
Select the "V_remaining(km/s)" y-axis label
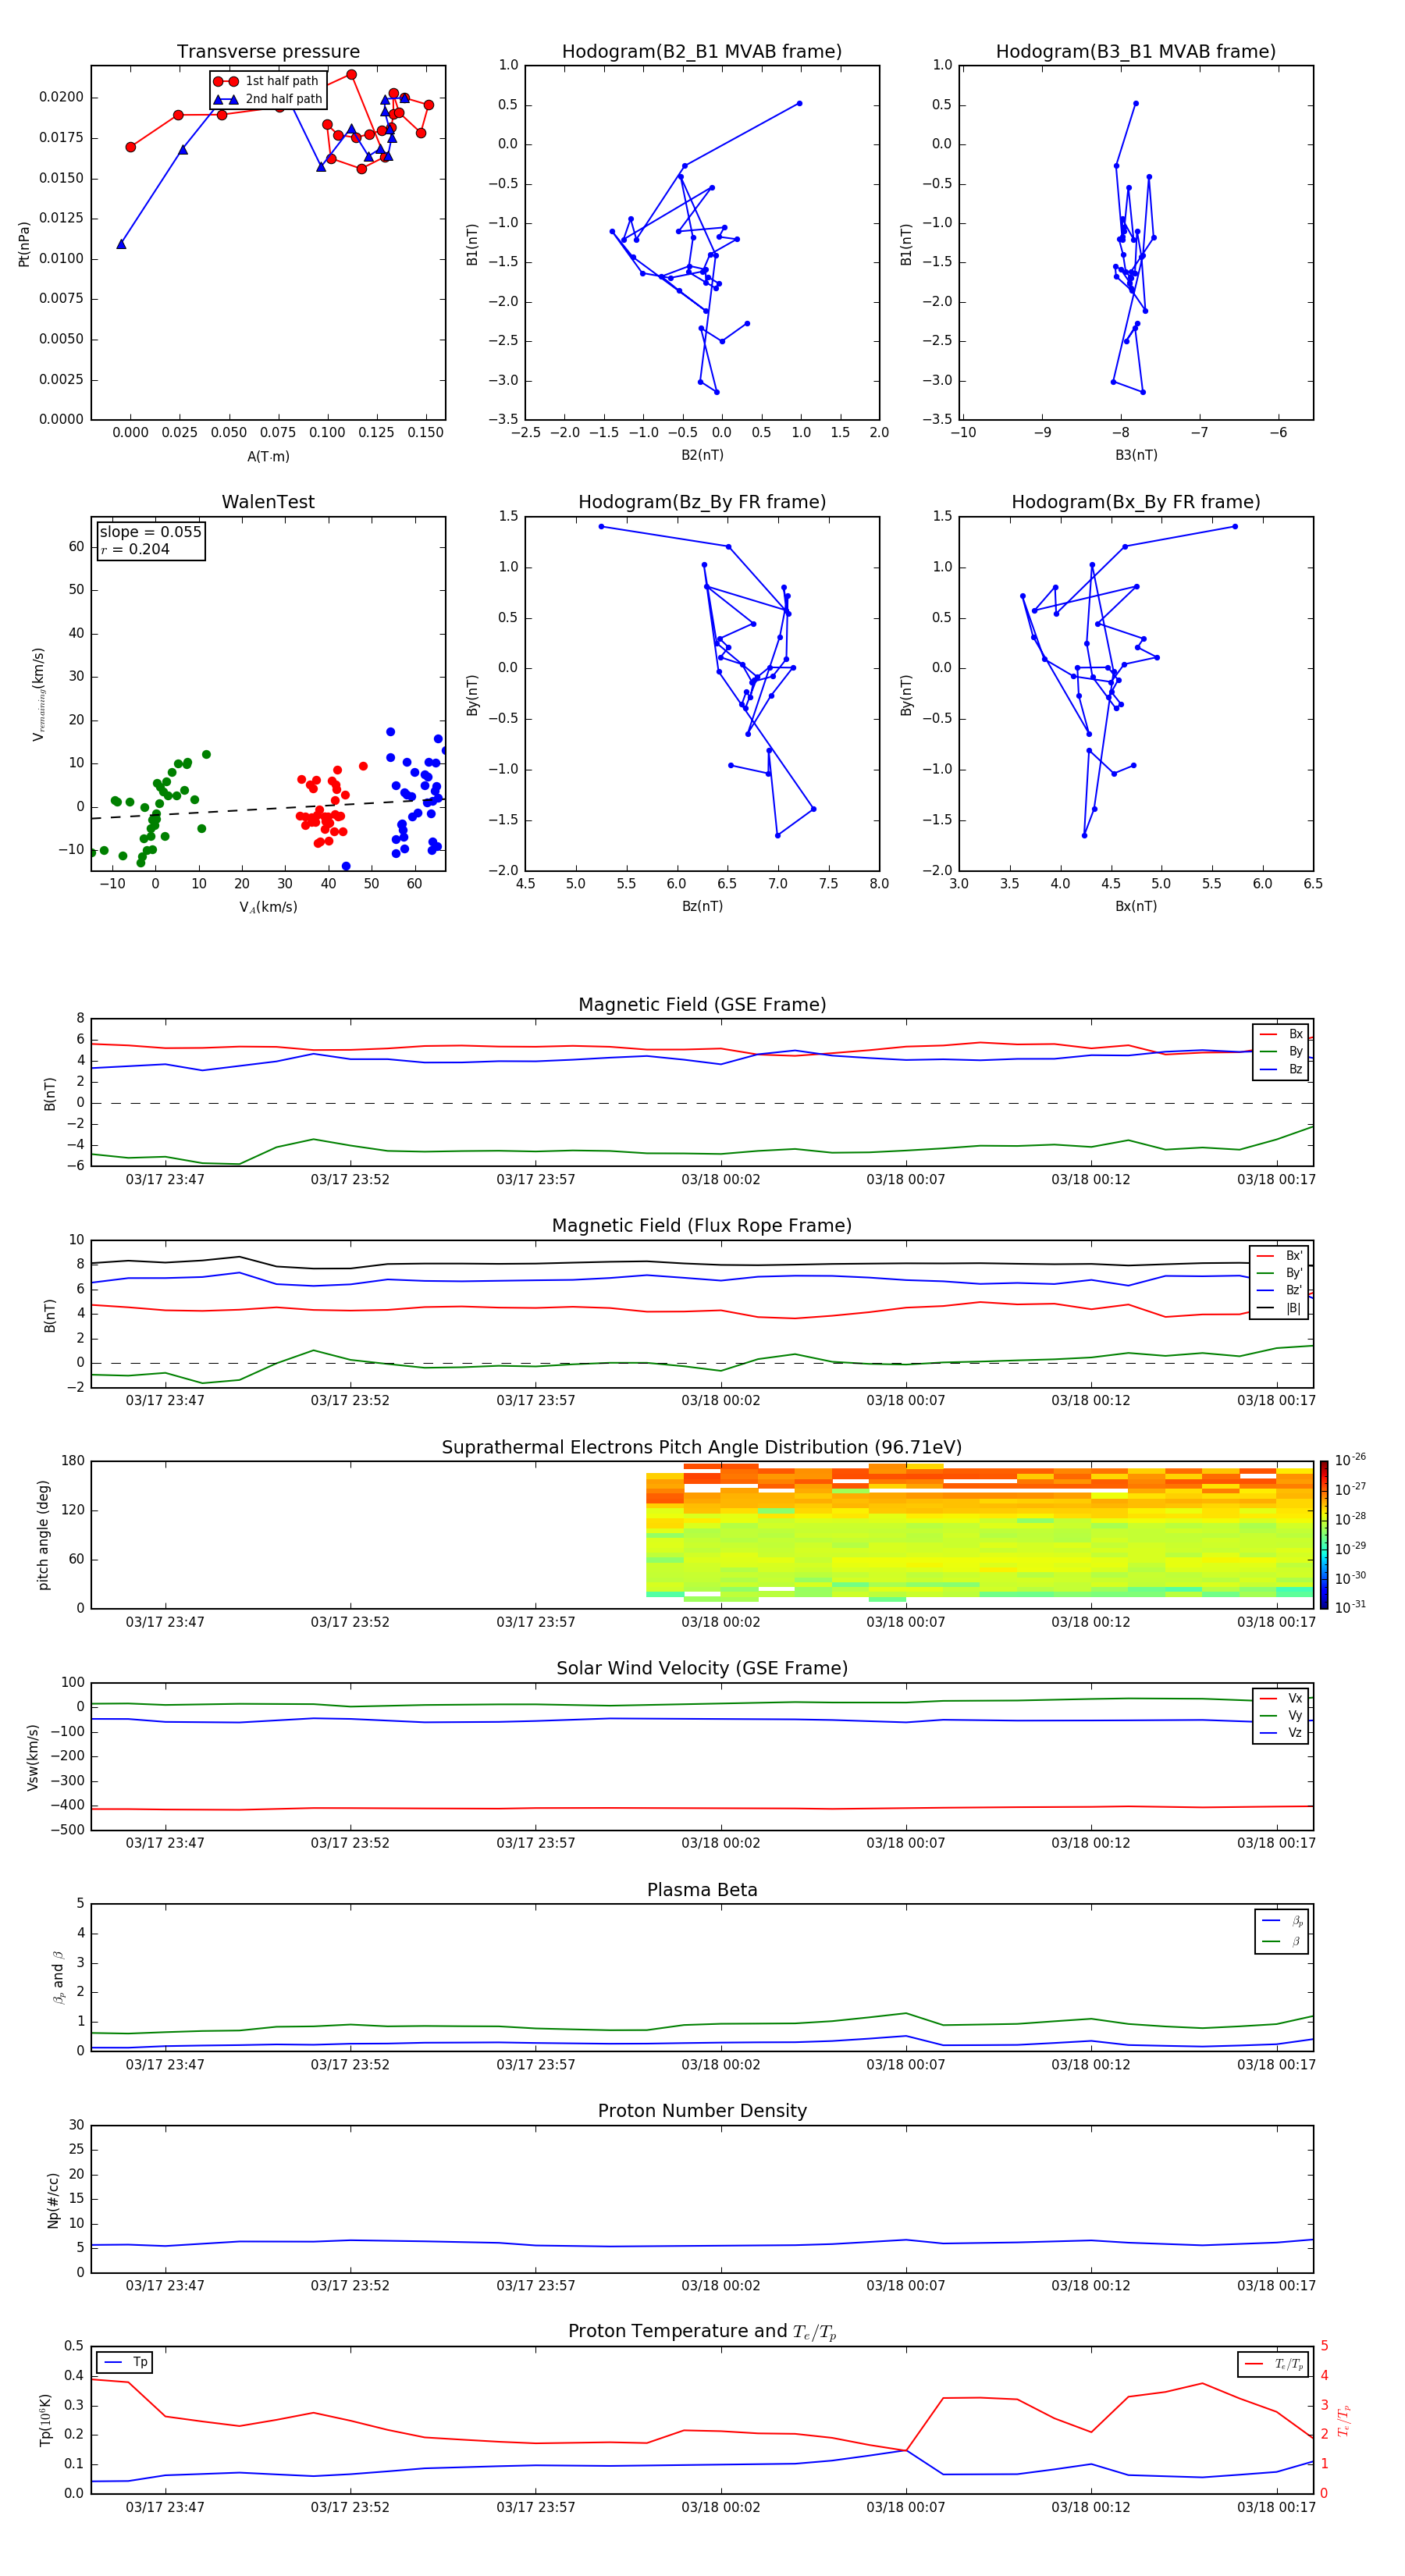pos(38,694)
